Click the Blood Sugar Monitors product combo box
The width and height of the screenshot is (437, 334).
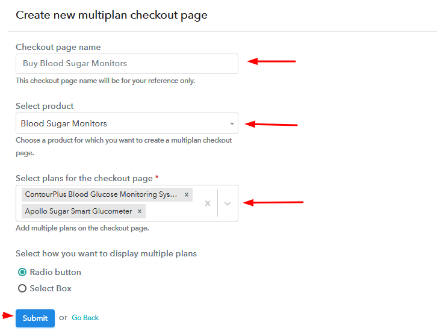coord(120,123)
